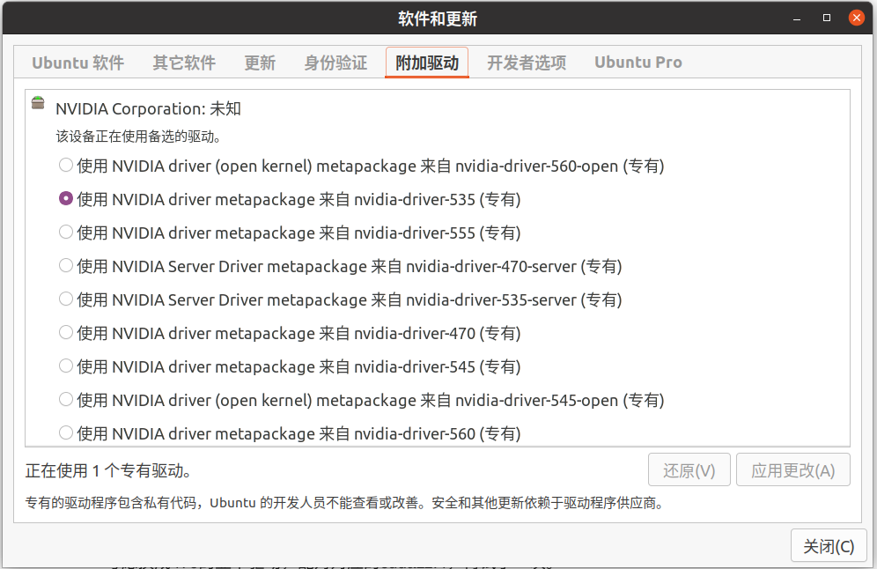
Task: Click the proprietary driver disclaimer text
Action: (344, 503)
